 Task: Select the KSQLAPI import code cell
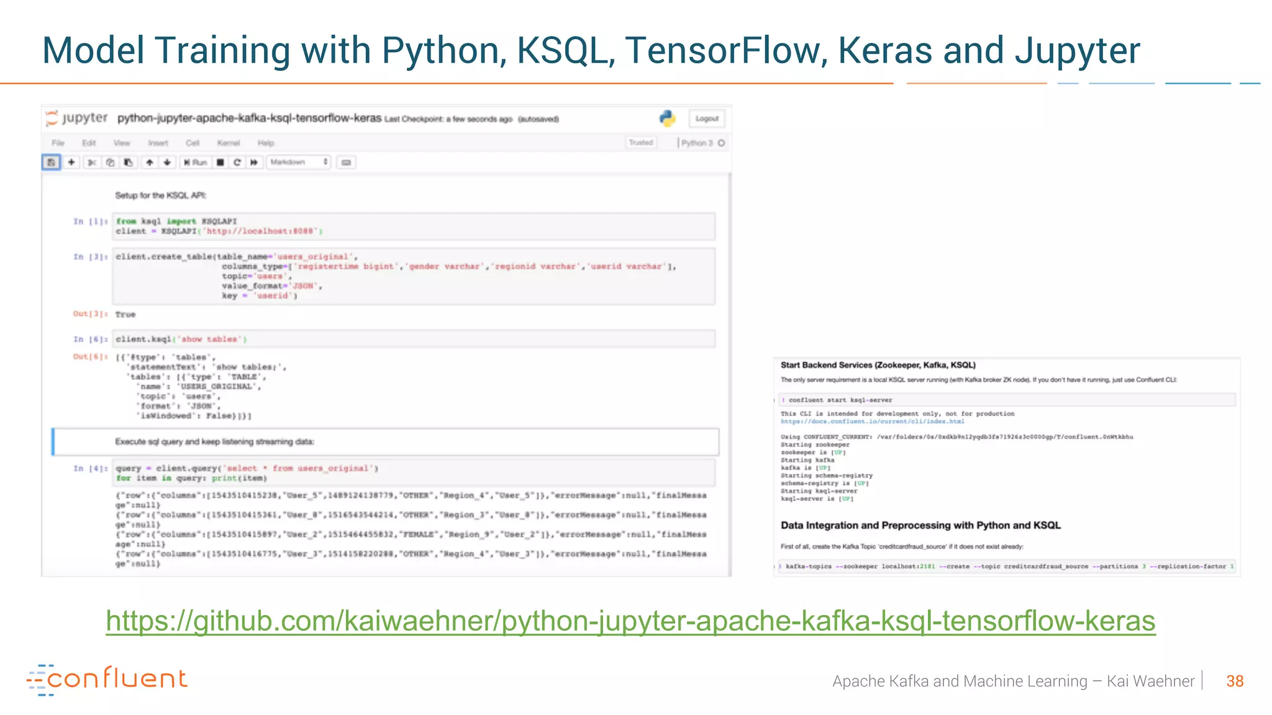[x=414, y=227]
